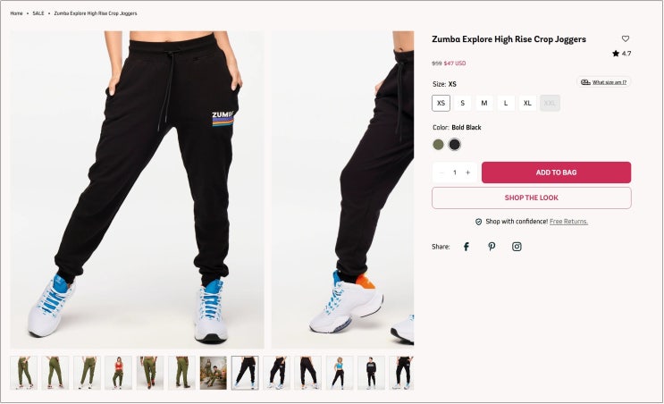
Task: Share product on Pinterest
Action: click(492, 247)
